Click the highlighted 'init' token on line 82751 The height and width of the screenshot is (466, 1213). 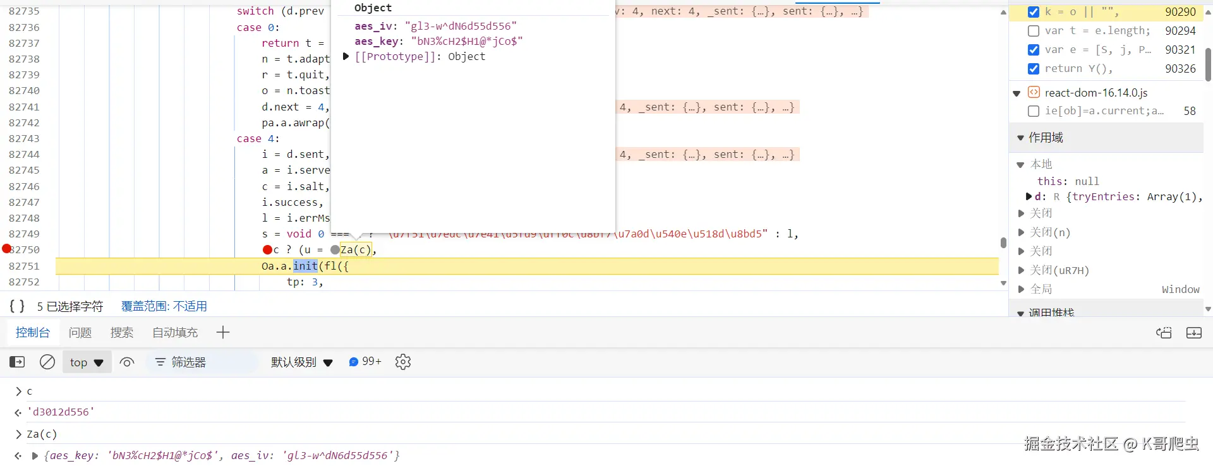(305, 266)
